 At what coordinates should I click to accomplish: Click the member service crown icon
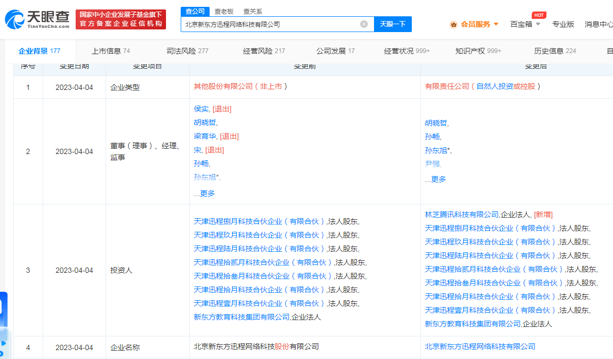[453, 24]
